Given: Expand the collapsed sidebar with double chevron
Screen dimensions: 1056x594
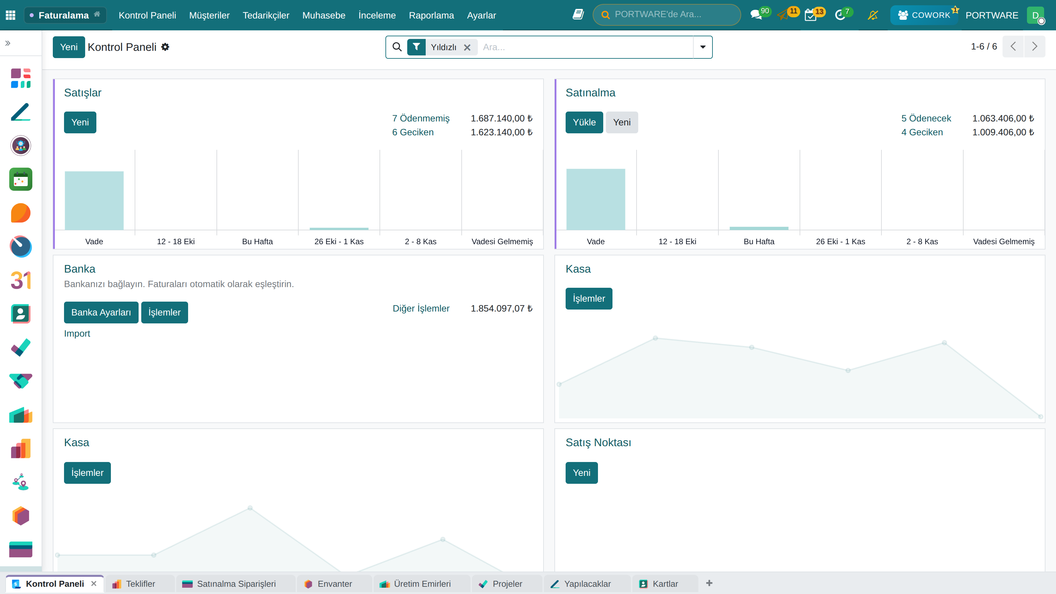Looking at the screenshot, I should 8,43.
